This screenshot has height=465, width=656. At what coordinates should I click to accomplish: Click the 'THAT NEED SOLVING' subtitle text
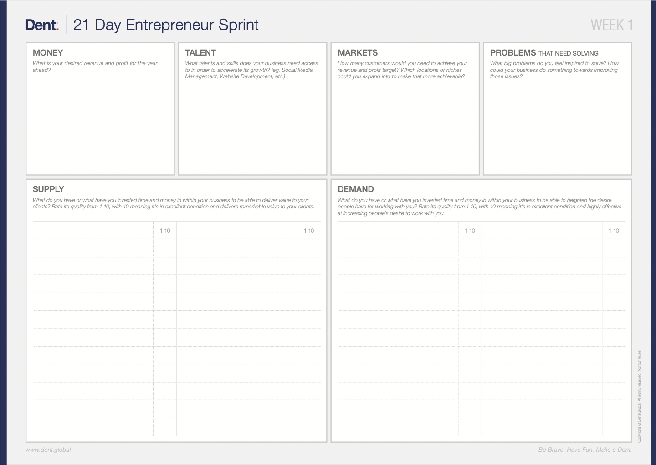coord(568,53)
